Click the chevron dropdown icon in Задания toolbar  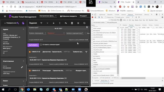[47, 23]
